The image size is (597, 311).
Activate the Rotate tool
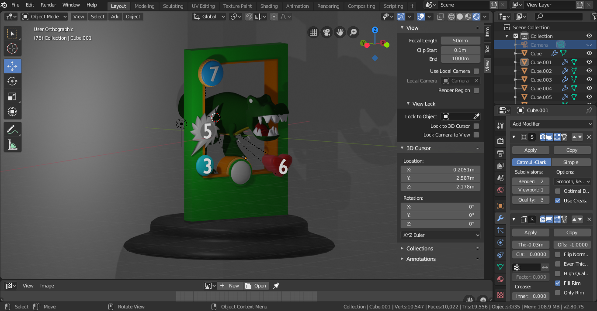(12, 81)
